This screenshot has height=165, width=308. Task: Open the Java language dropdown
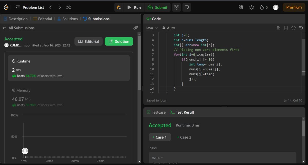click(x=151, y=28)
